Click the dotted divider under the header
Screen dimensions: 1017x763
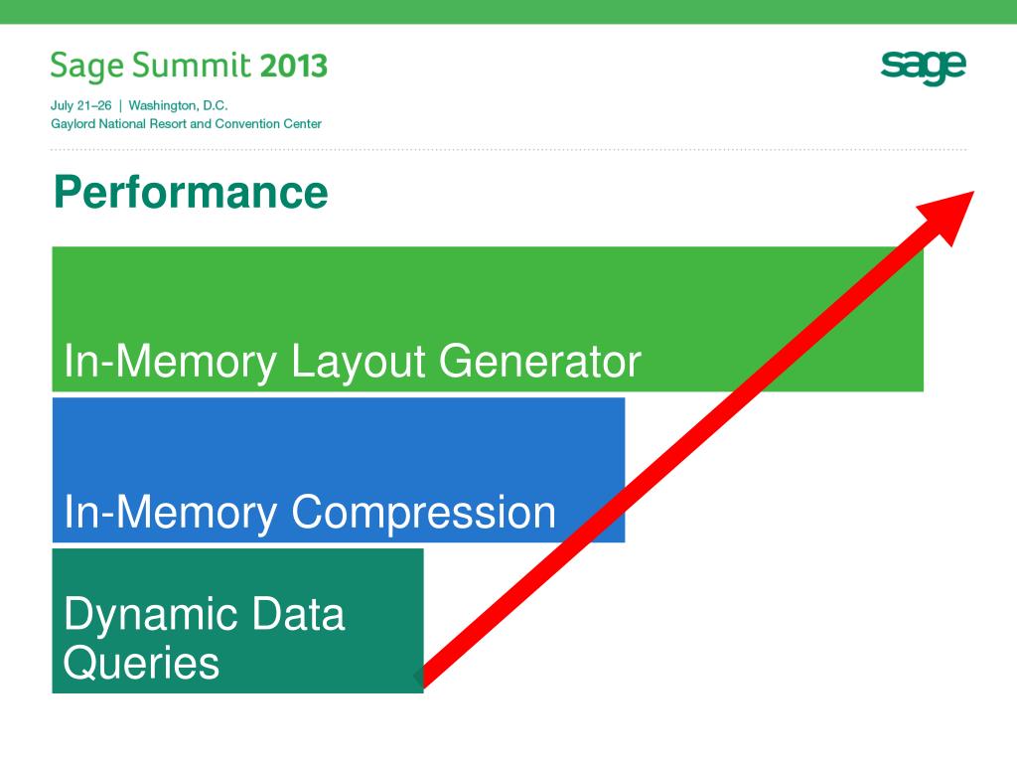(508, 150)
